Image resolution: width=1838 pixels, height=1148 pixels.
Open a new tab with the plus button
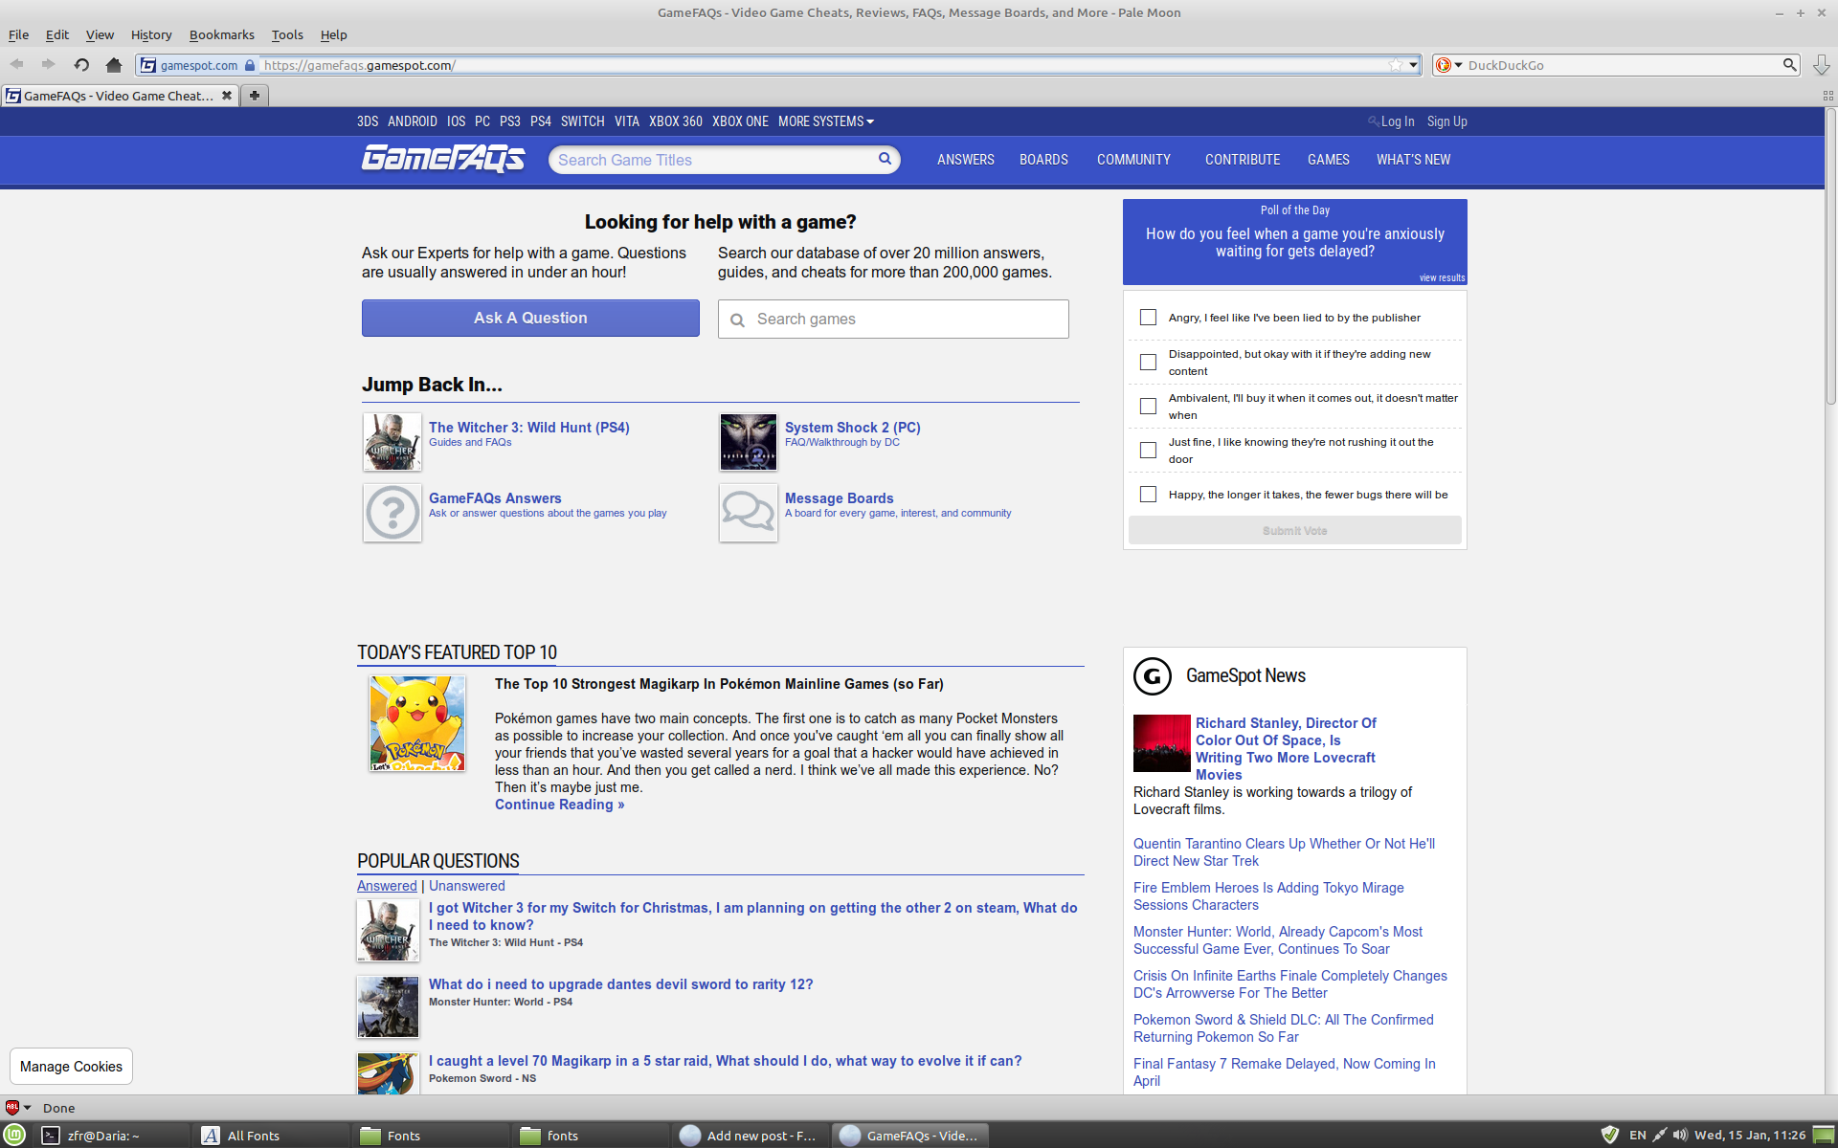(255, 96)
